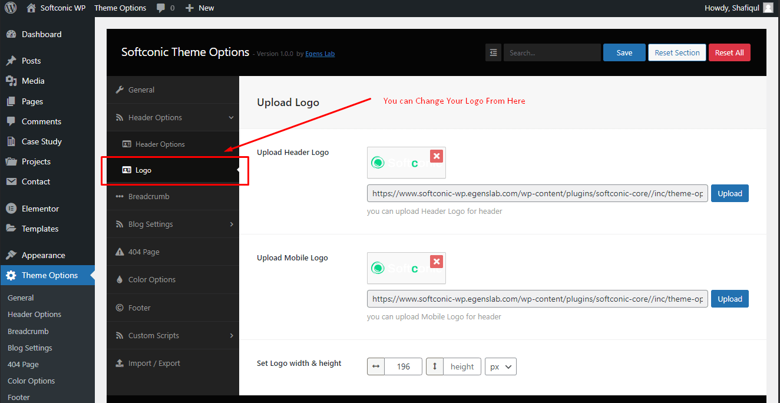Click the Contact envelope icon
780x403 pixels.
coord(11,181)
